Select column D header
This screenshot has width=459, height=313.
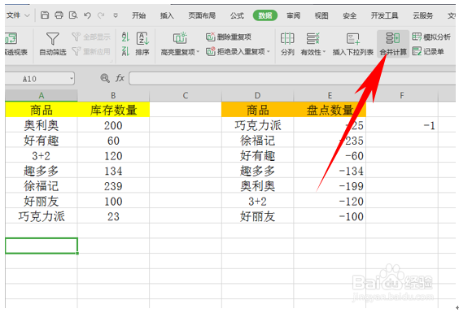(257, 96)
